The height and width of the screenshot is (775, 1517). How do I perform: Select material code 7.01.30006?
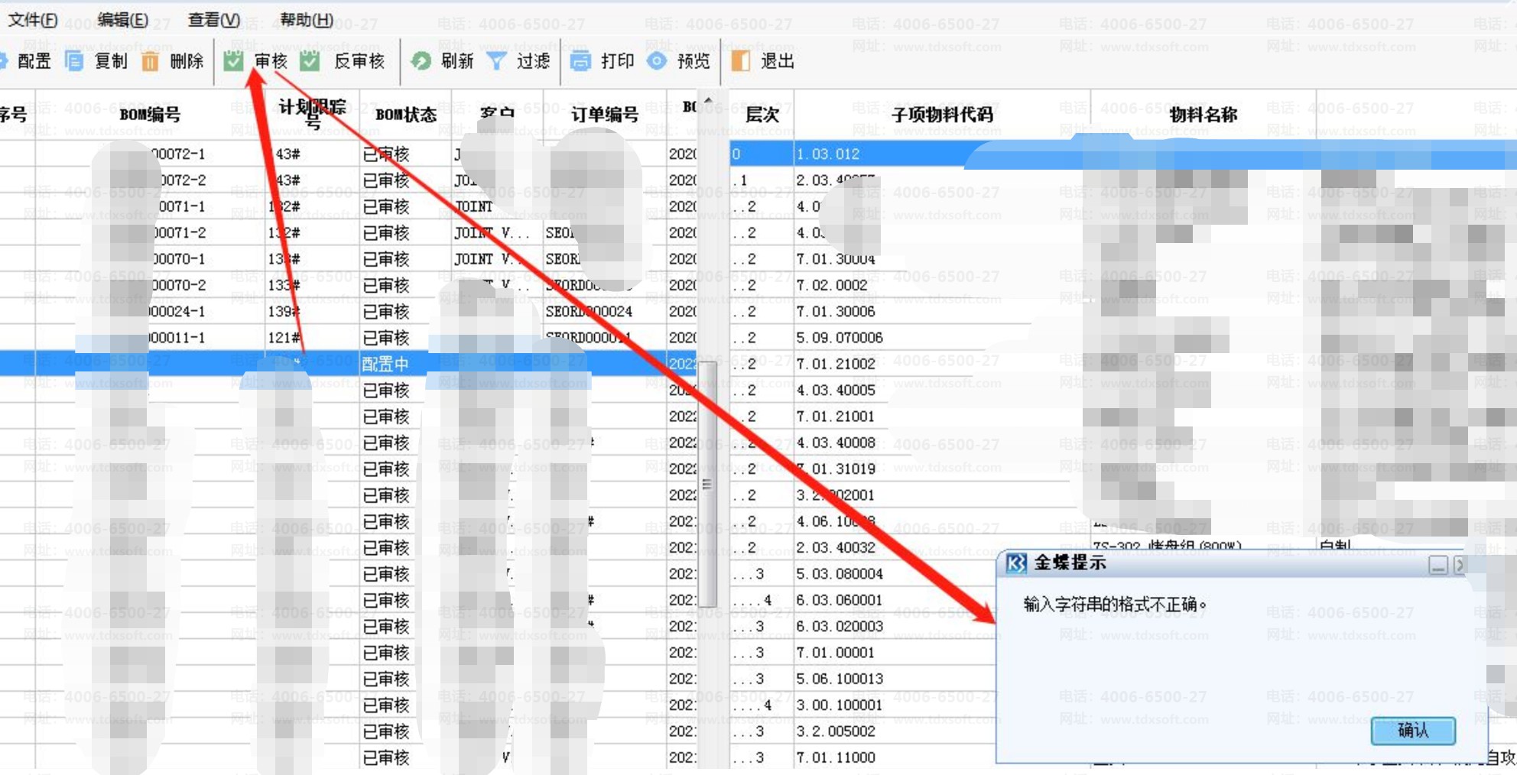pyautogui.click(x=836, y=311)
